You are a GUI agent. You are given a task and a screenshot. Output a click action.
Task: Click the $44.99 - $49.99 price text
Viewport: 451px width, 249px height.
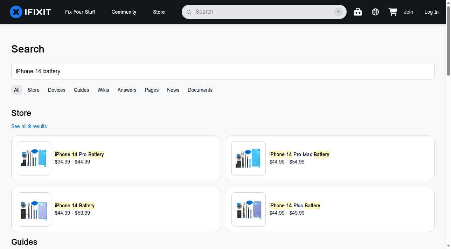287,213
